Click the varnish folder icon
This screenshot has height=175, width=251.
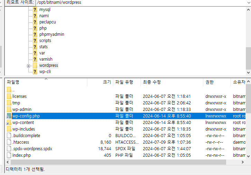[x=35, y=59]
